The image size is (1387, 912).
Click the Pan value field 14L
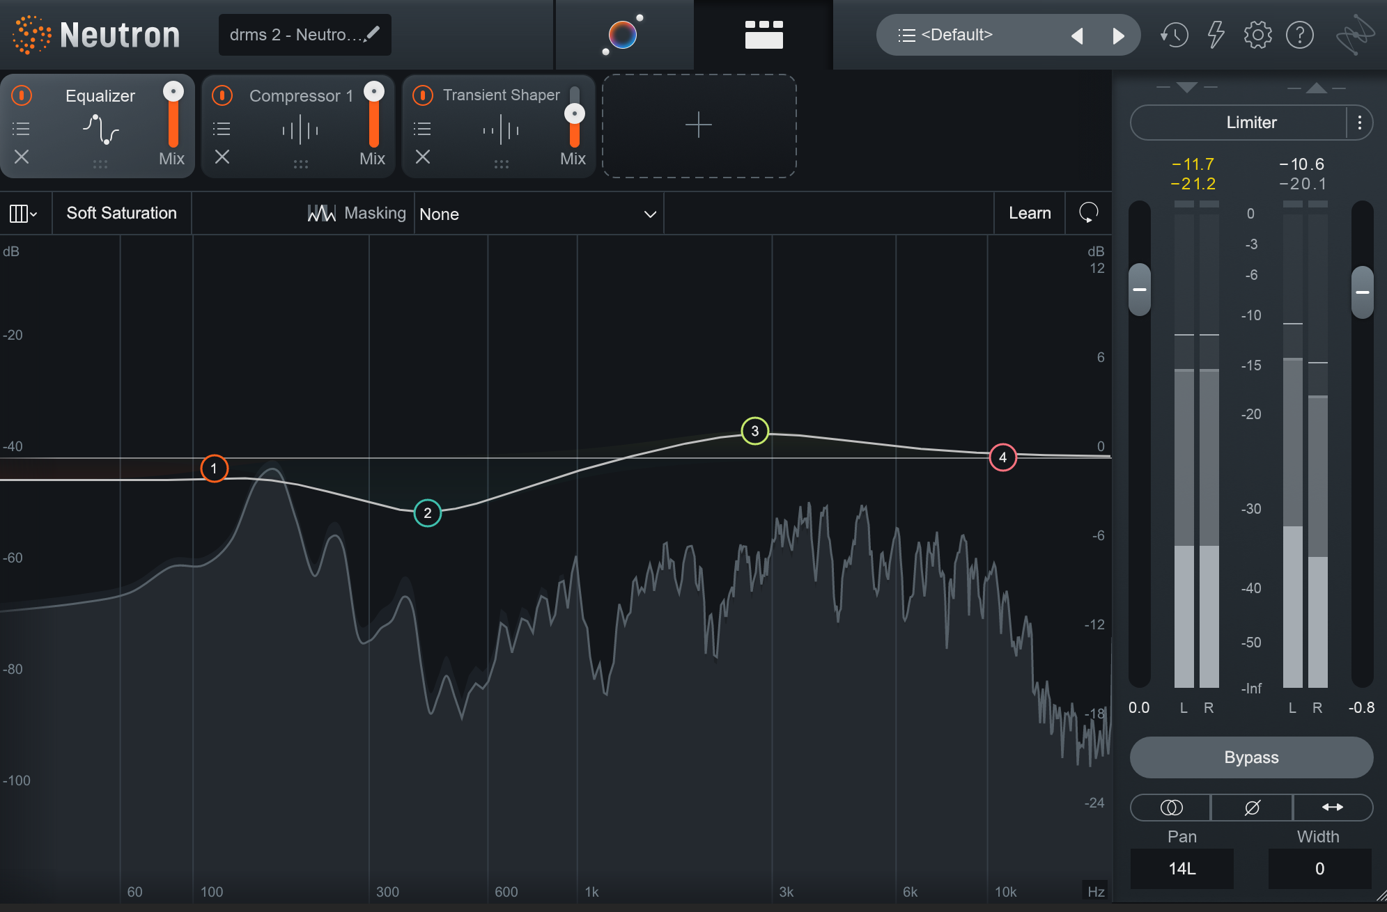pyautogui.click(x=1182, y=869)
